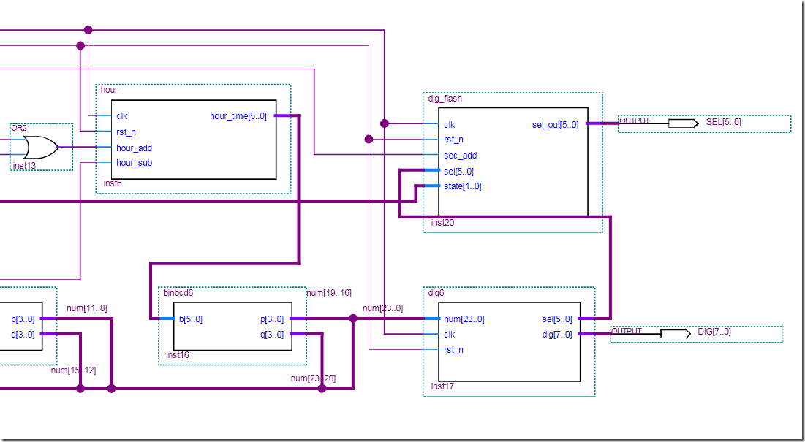
Task: Select the b[5..0] input port
Action: [x=191, y=319]
